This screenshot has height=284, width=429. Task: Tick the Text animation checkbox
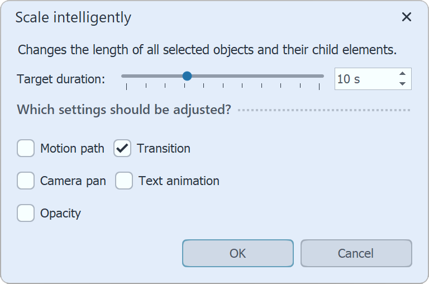coord(124,181)
